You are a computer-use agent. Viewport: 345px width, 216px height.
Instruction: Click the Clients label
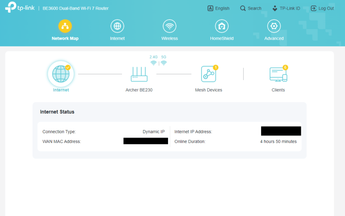(x=278, y=90)
